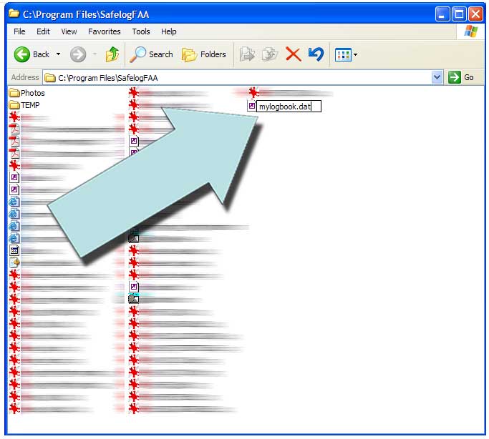Toggle the Folders pane
The height and width of the screenshot is (439, 489).
pyautogui.click(x=204, y=54)
